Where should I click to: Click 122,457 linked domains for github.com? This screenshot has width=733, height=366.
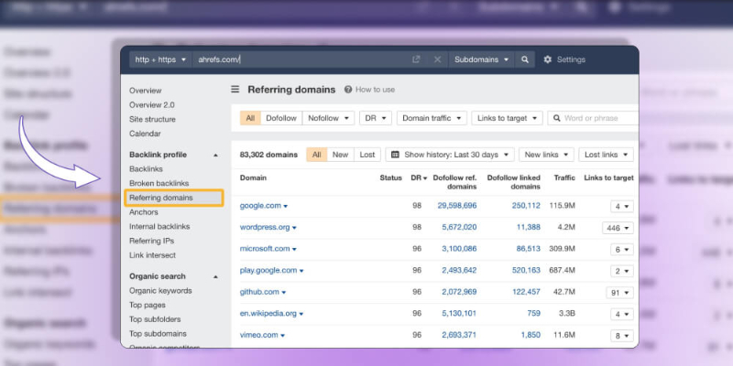[526, 292]
